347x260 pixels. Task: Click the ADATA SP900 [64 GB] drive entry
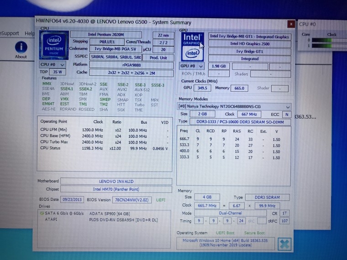[110, 213]
